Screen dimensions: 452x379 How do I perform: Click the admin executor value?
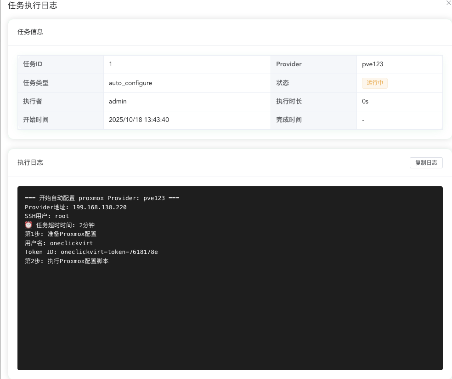118,101
